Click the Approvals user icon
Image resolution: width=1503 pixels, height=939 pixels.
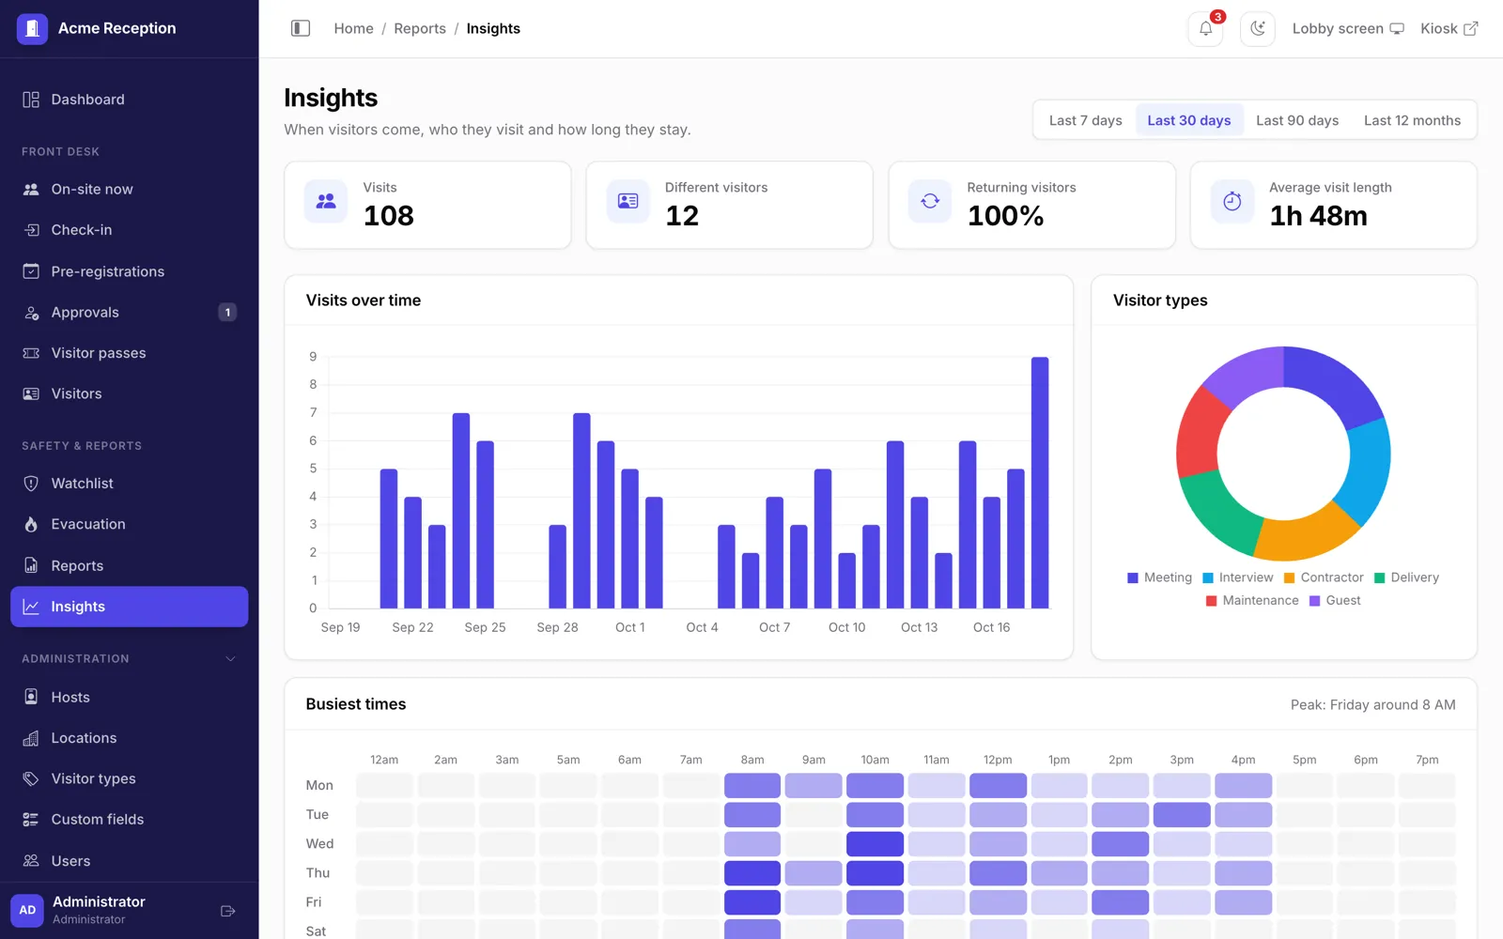click(x=31, y=313)
